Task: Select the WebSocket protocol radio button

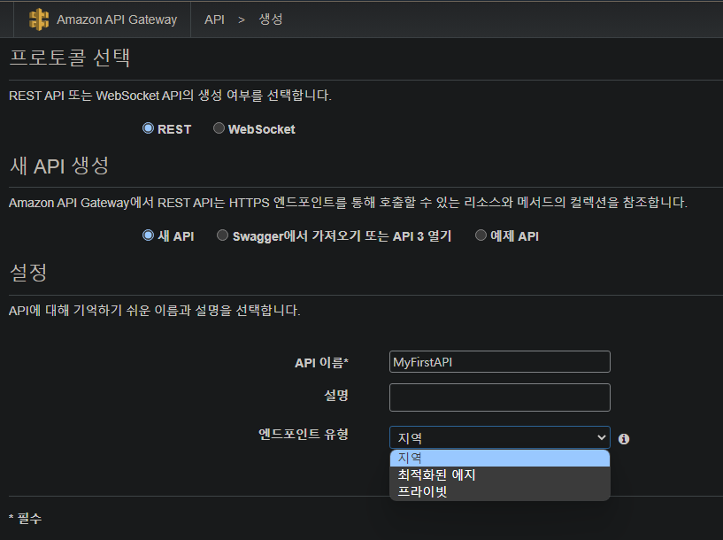Action: point(219,128)
